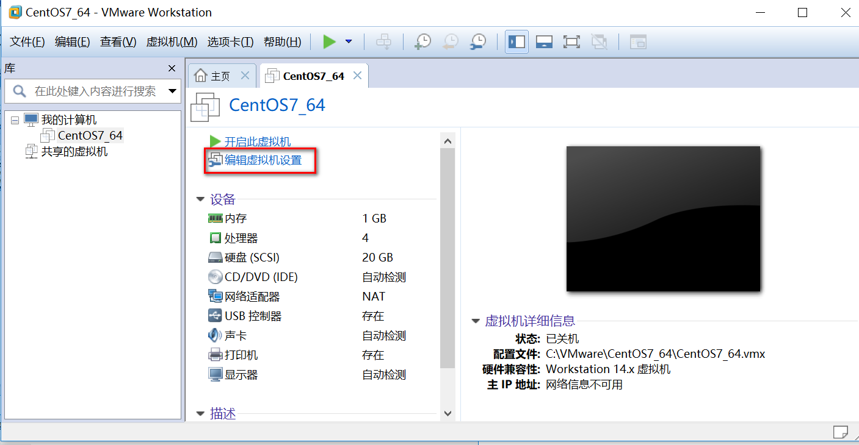Viewport: 859px width, 445px height.
Task: Open the 选项卡(T) menu
Action: [x=231, y=41]
